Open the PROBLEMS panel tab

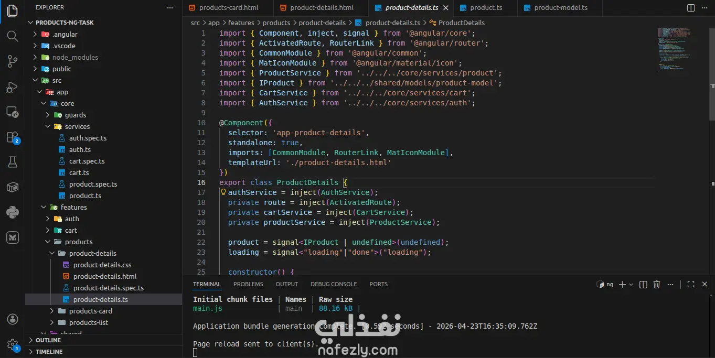tap(248, 284)
